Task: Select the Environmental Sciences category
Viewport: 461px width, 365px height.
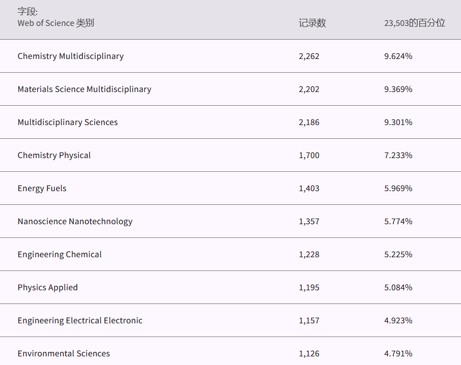Action: pyautogui.click(x=64, y=353)
